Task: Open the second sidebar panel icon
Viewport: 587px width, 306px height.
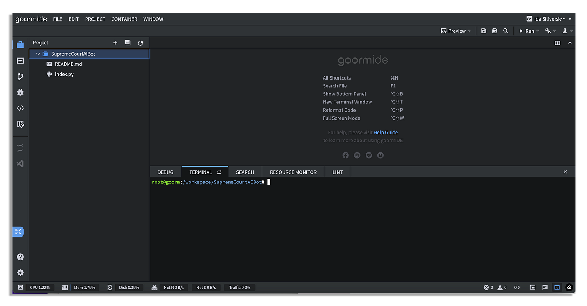Action: [20, 61]
